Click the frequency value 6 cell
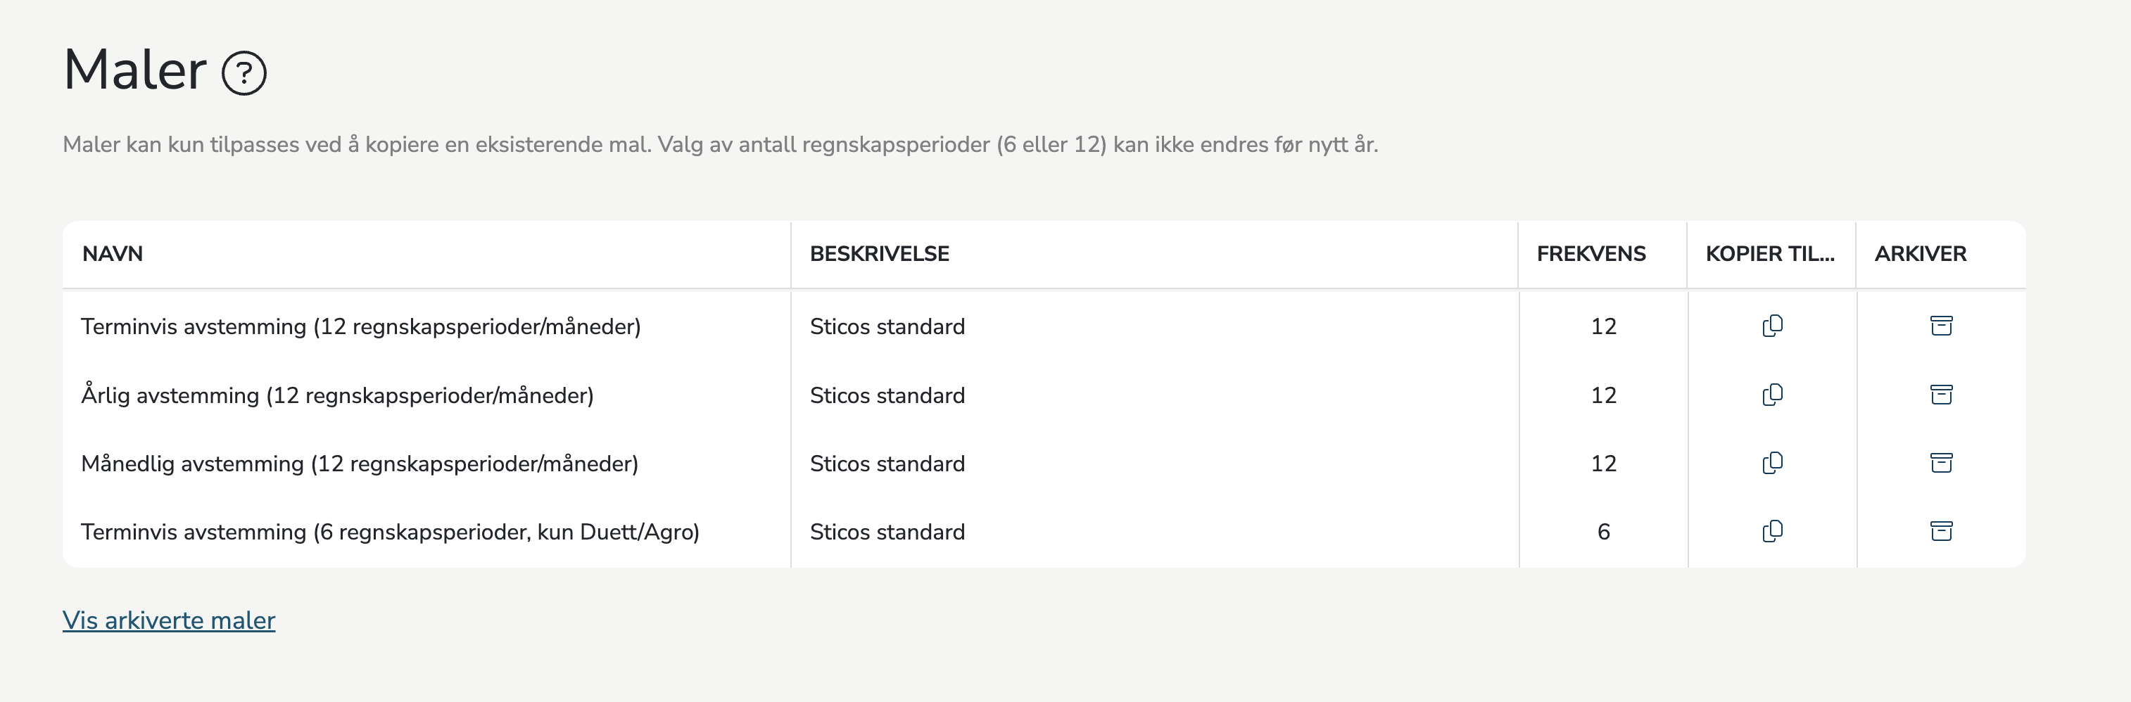The width and height of the screenshot is (2131, 702). 1603,532
